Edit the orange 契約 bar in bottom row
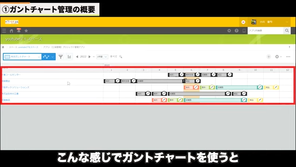This screenshot has height=167, width=296. click(164, 100)
